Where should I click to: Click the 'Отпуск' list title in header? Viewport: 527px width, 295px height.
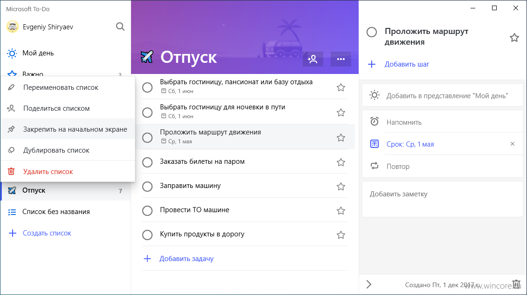(x=188, y=57)
